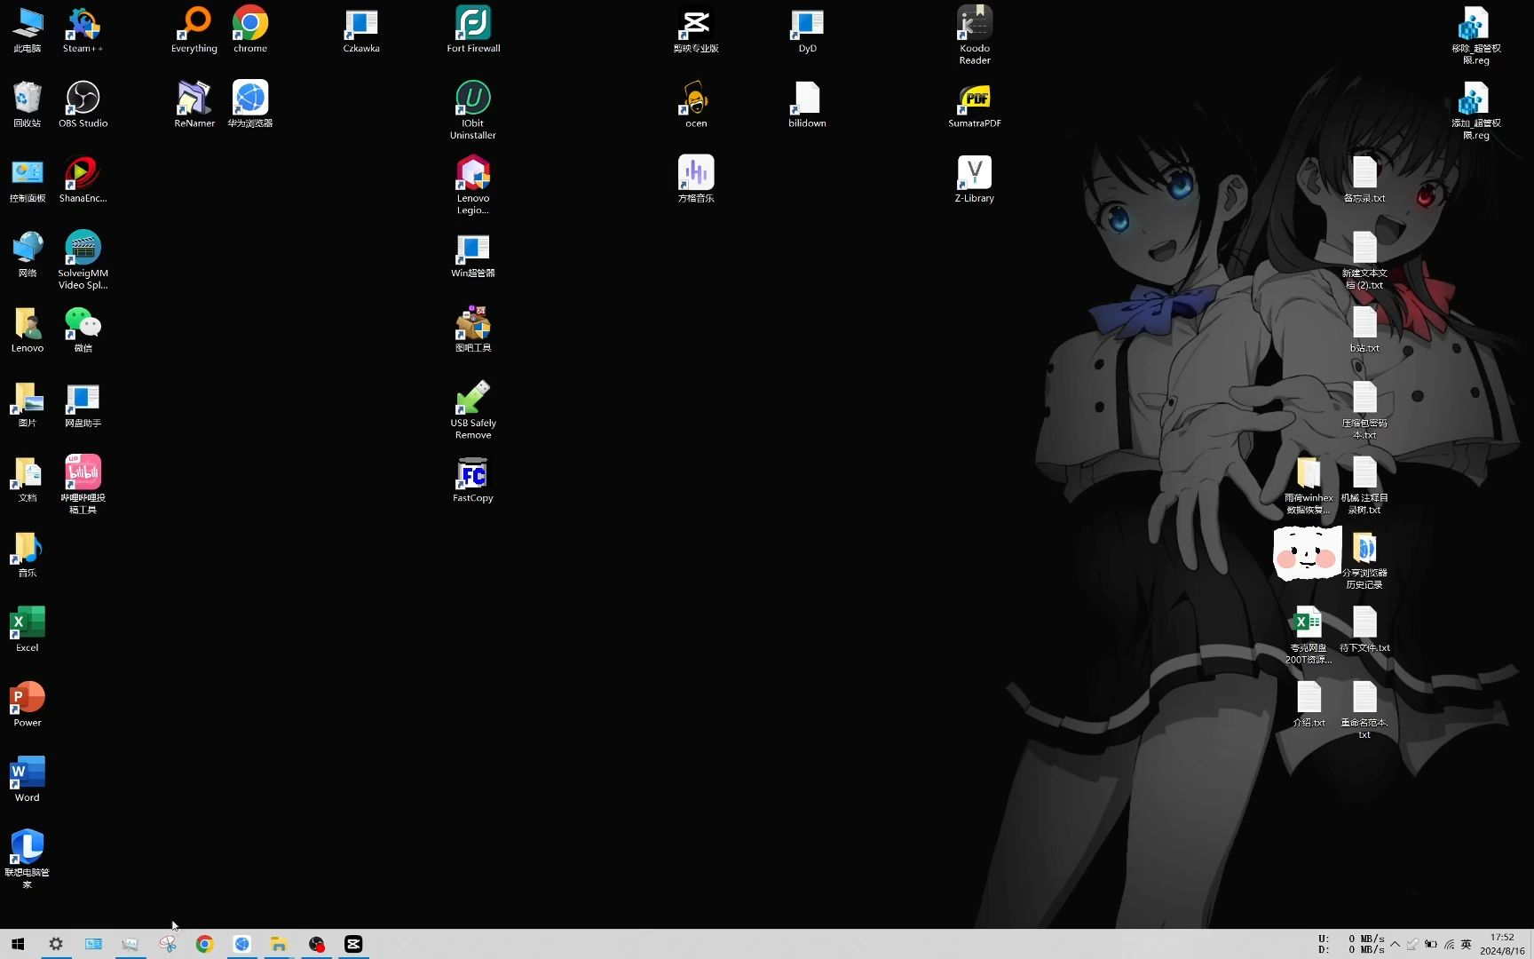This screenshot has height=959, width=1534.
Task: Open USB Safely Remove shortcut
Action: click(x=473, y=409)
